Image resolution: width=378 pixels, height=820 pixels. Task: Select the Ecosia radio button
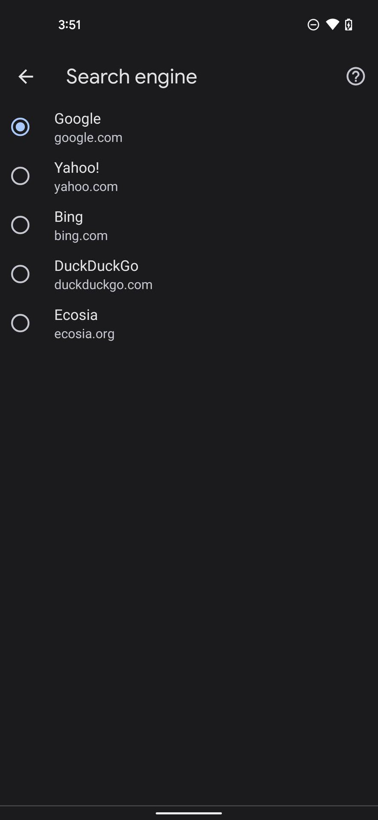[20, 323]
